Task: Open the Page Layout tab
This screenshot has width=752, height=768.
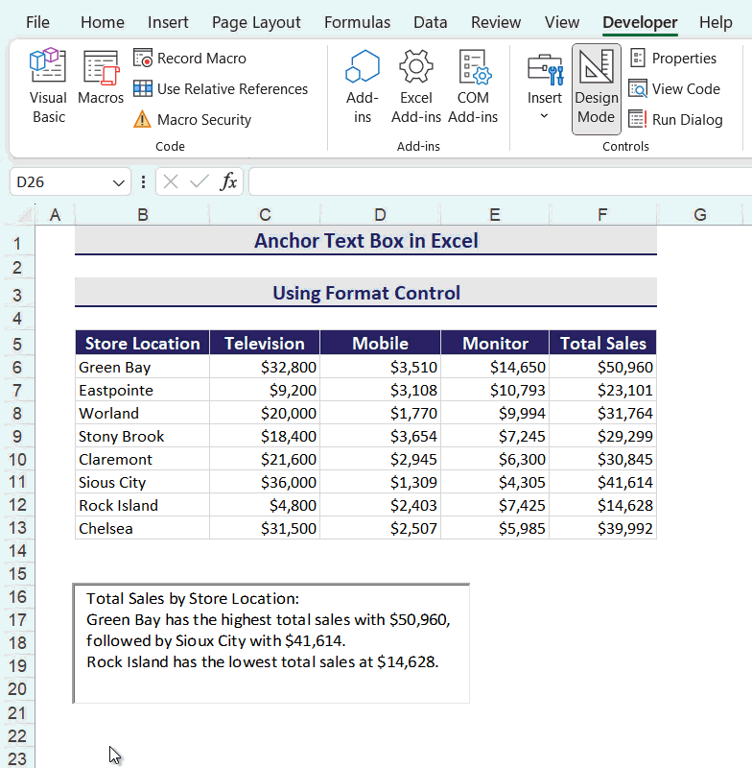Action: [x=256, y=22]
